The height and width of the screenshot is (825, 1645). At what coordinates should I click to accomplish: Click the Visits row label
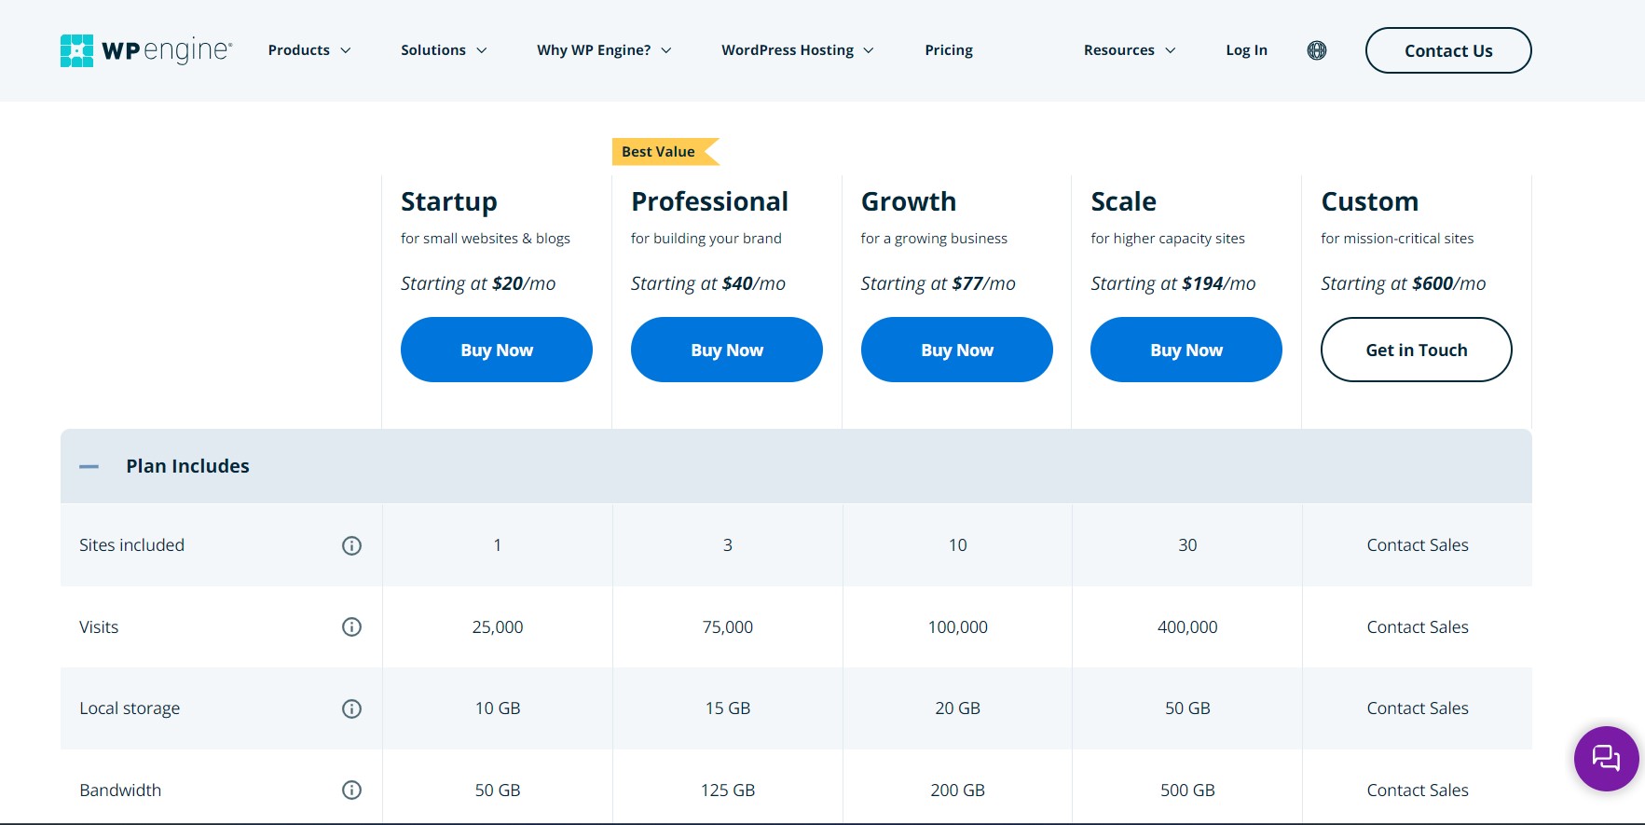(x=99, y=627)
